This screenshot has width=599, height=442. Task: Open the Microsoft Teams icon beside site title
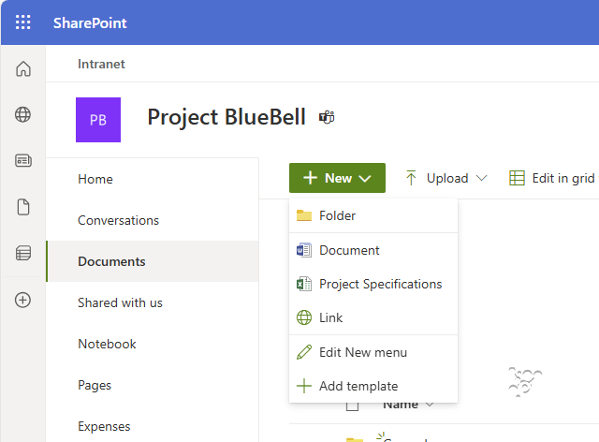point(327,117)
